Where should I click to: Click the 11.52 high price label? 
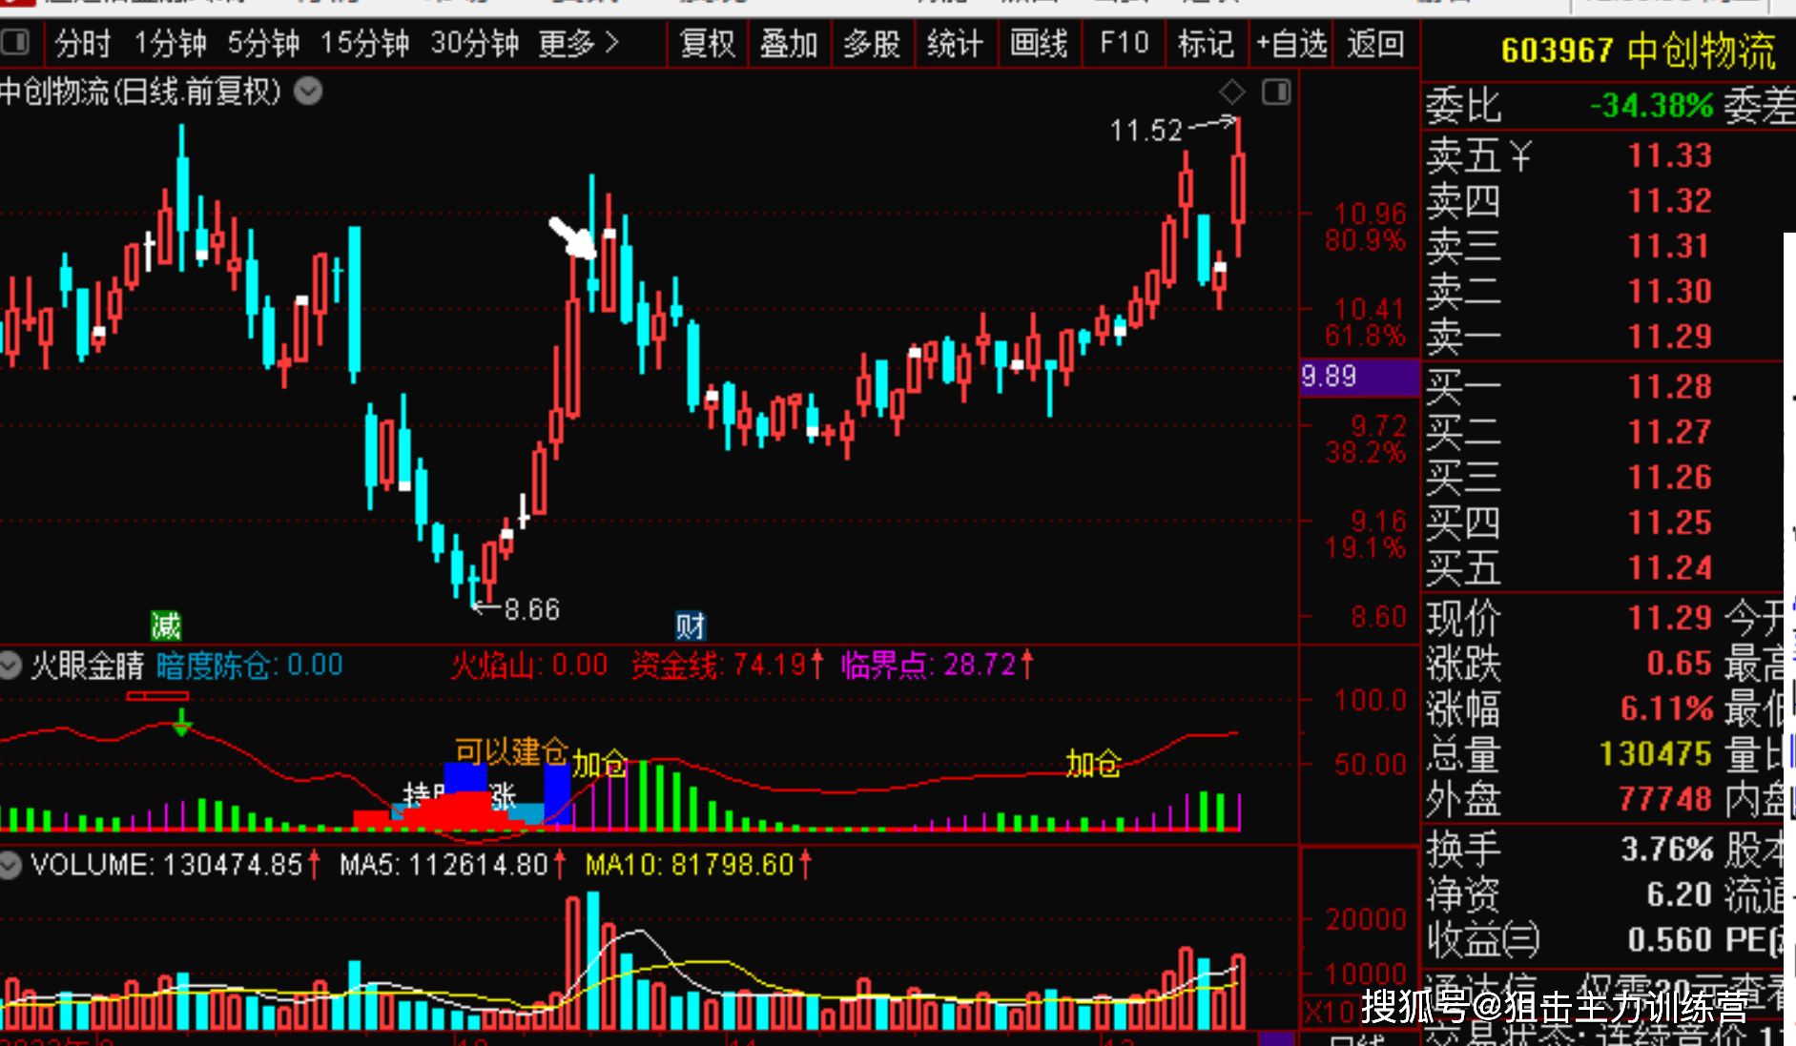[1146, 131]
